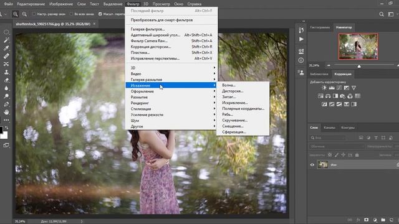Switch to the Гистограмма tab

(320, 27)
